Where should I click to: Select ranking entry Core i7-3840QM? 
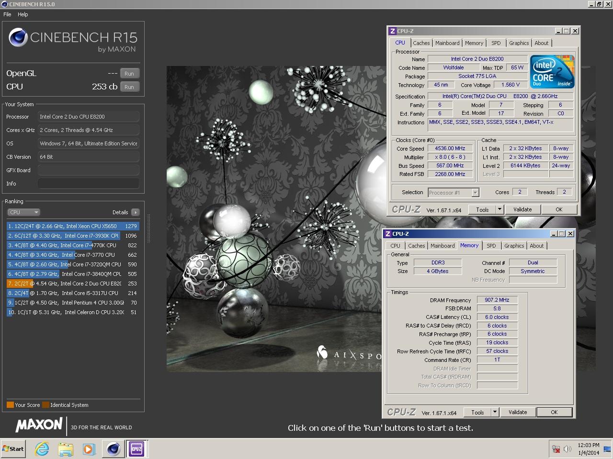[x=73, y=274]
